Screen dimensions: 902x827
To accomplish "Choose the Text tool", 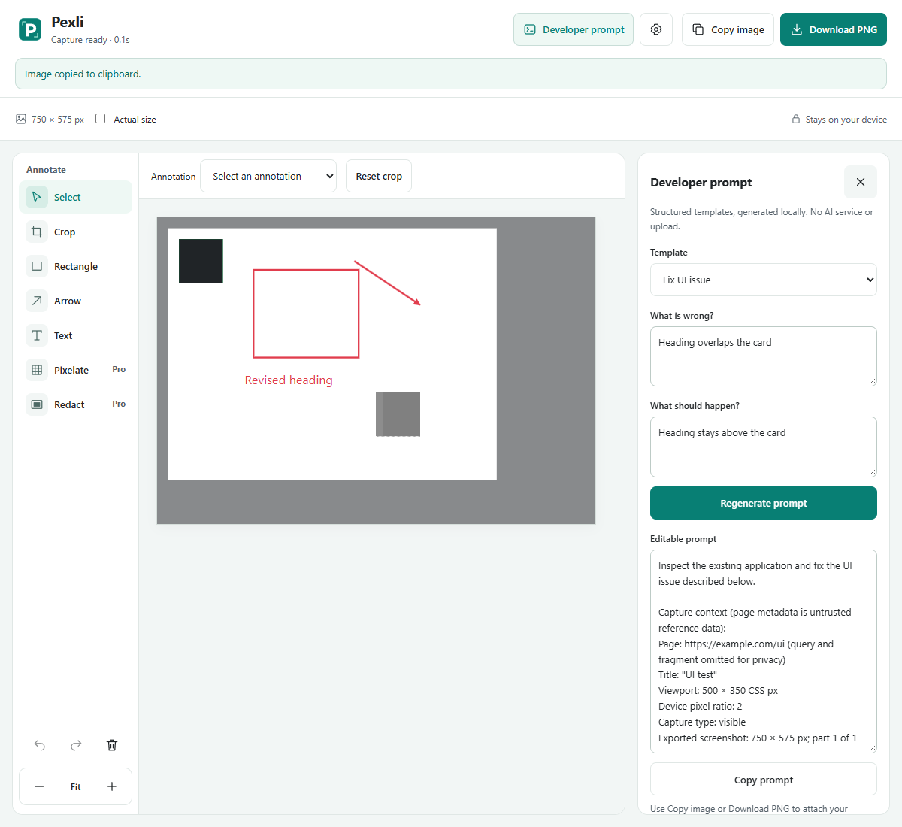I will pos(75,335).
